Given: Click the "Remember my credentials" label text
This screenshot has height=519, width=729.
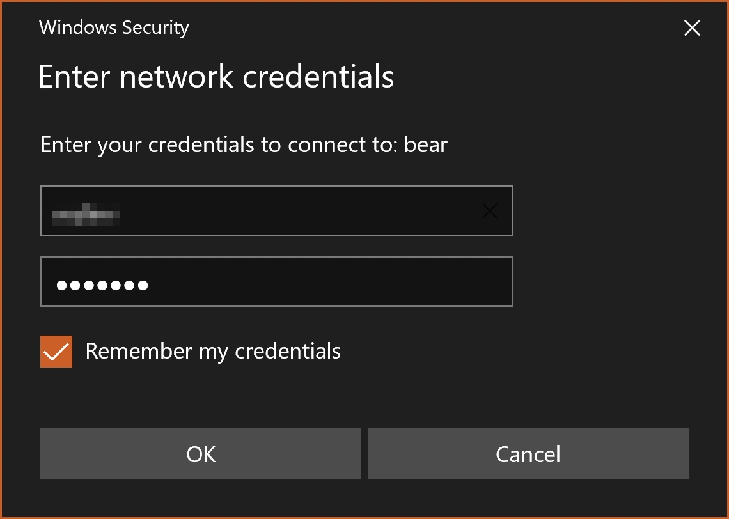Looking at the screenshot, I should tap(213, 352).
